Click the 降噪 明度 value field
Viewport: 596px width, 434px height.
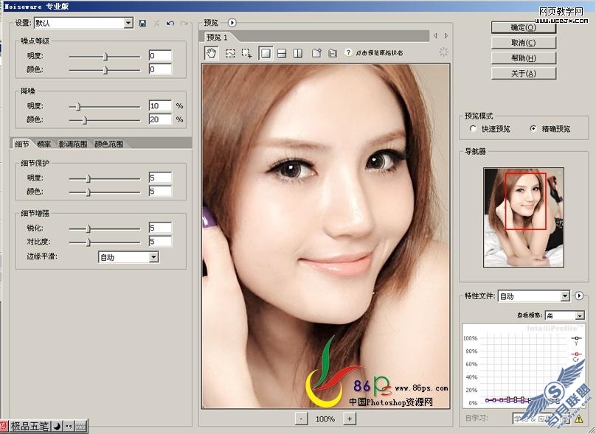point(160,105)
